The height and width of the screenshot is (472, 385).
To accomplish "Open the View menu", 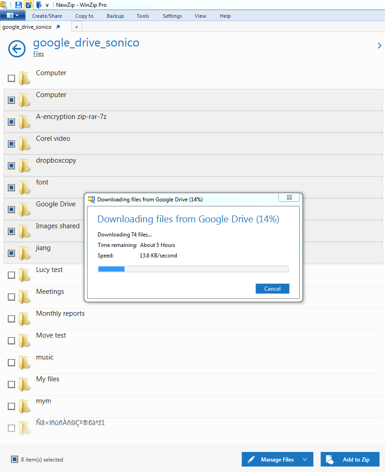I will 201,16.
